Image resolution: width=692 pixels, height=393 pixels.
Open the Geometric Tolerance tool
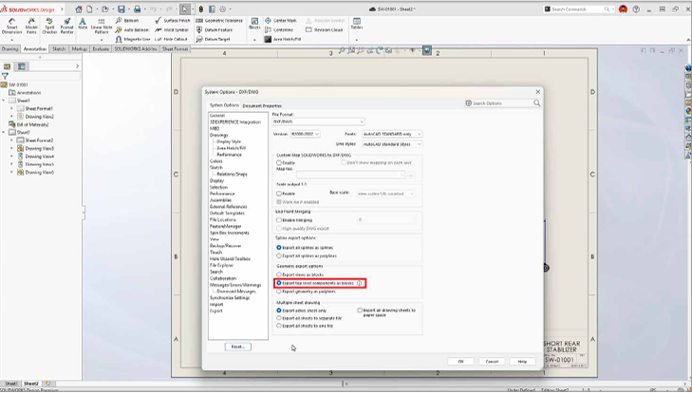pyautogui.click(x=219, y=20)
